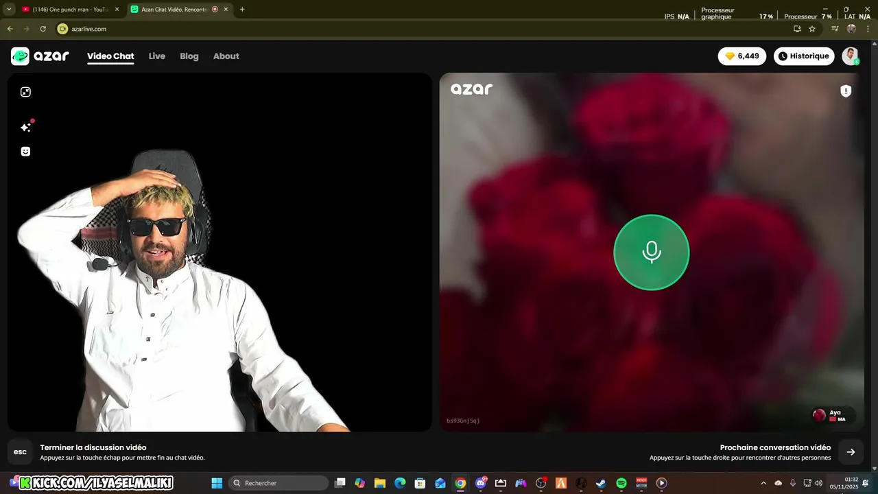Open the sparkle effects icon
878x494 pixels.
[x=26, y=127]
